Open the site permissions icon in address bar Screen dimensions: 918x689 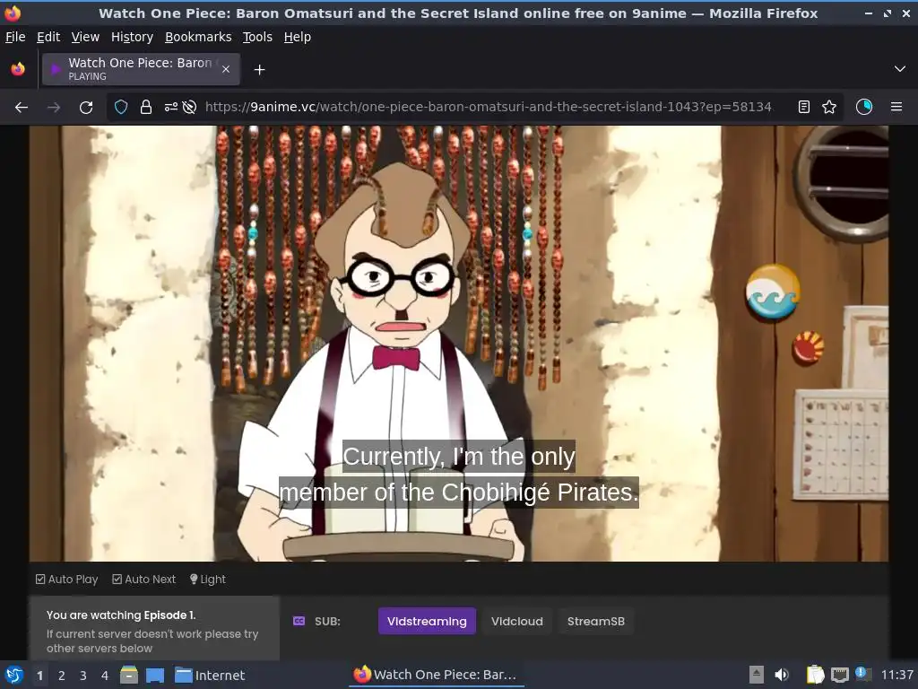pyautogui.click(x=171, y=108)
